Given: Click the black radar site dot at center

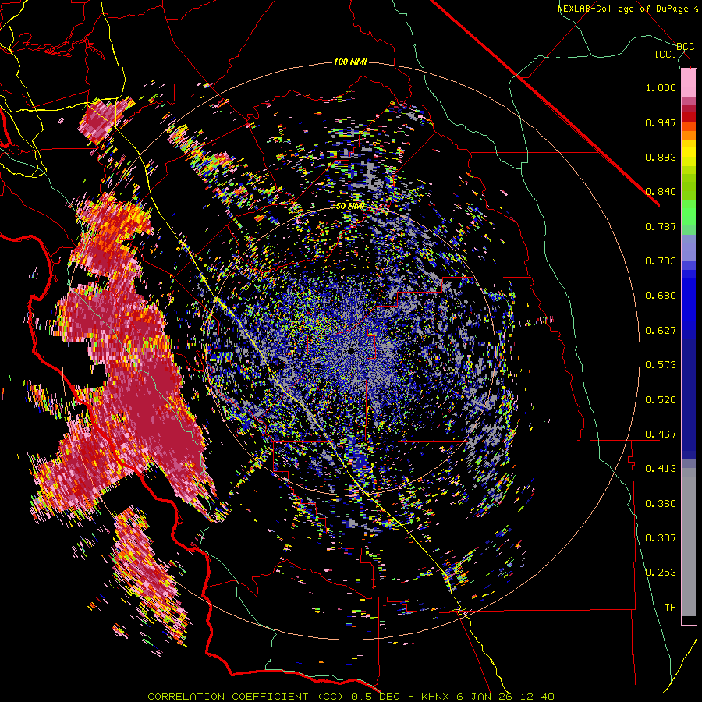Looking at the screenshot, I should pos(351,350).
